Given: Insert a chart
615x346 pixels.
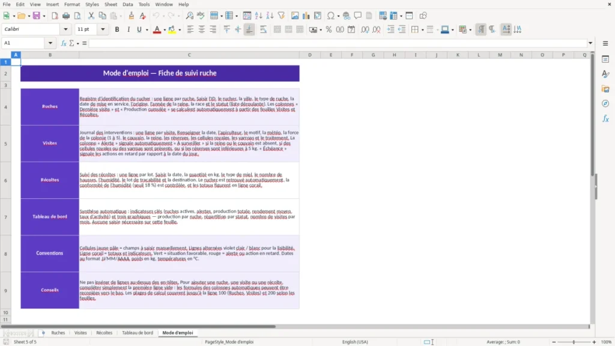Looking at the screenshot, I should 306,16.
